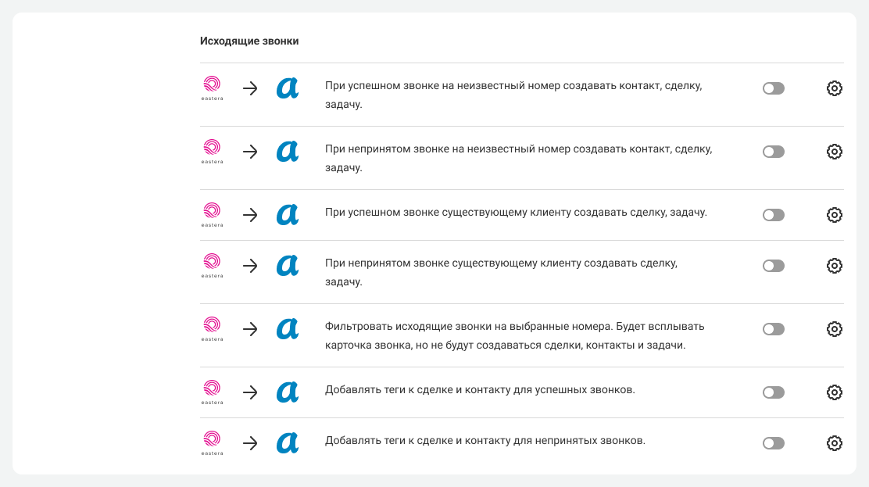The height and width of the screenshot is (487, 869).
Task: Open gear settings for outgoing call filter rule
Action: (x=834, y=329)
